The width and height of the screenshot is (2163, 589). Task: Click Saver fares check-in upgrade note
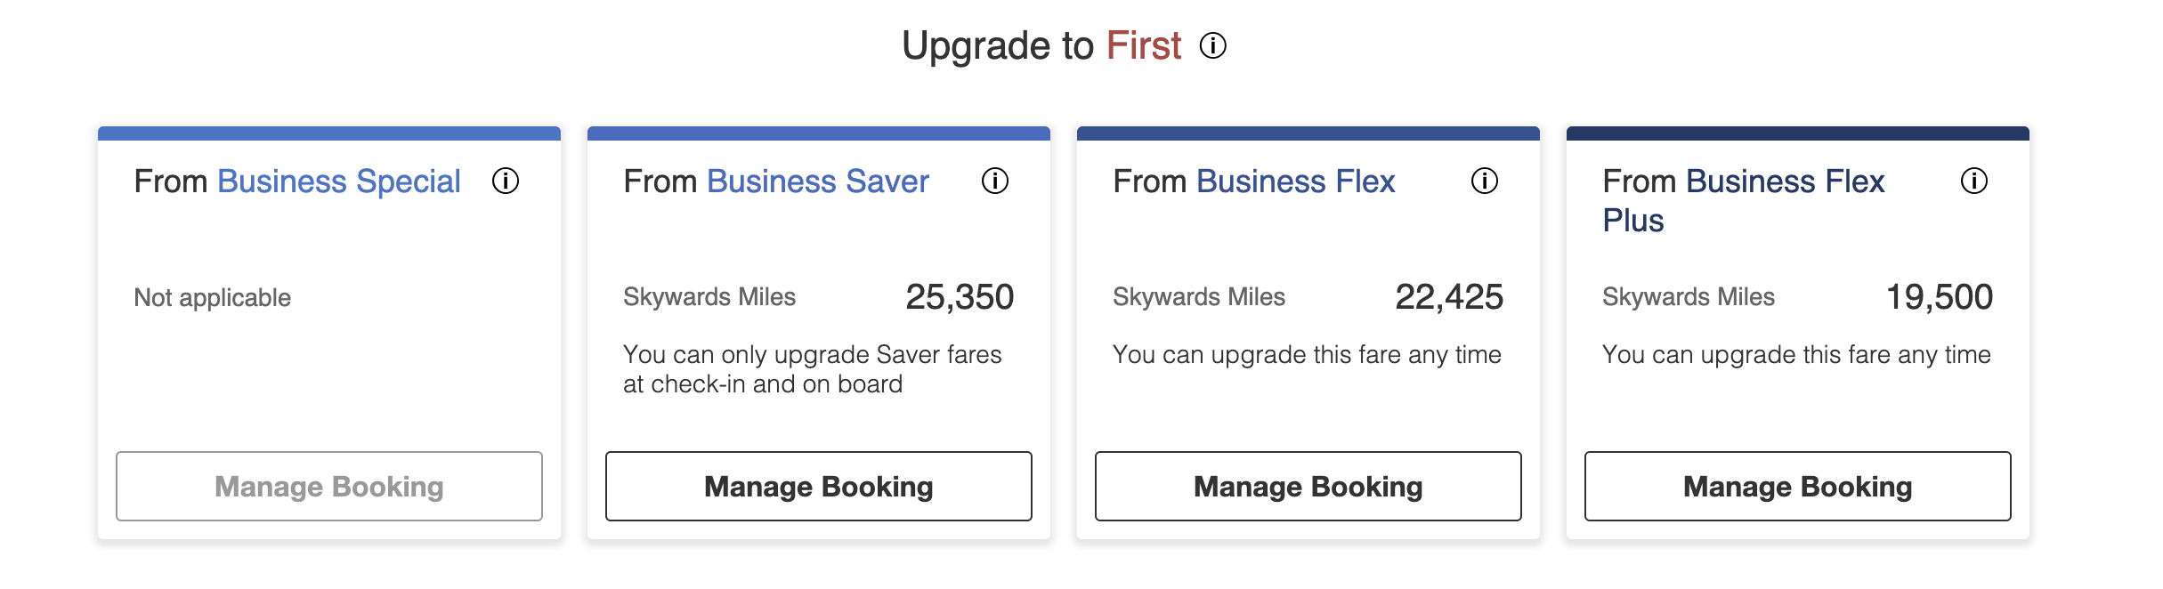pyautogui.click(x=812, y=369)
